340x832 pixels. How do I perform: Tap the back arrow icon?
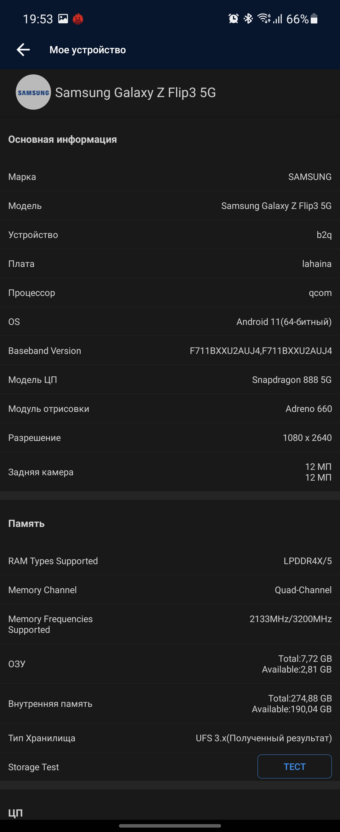(x=23, y=50)
